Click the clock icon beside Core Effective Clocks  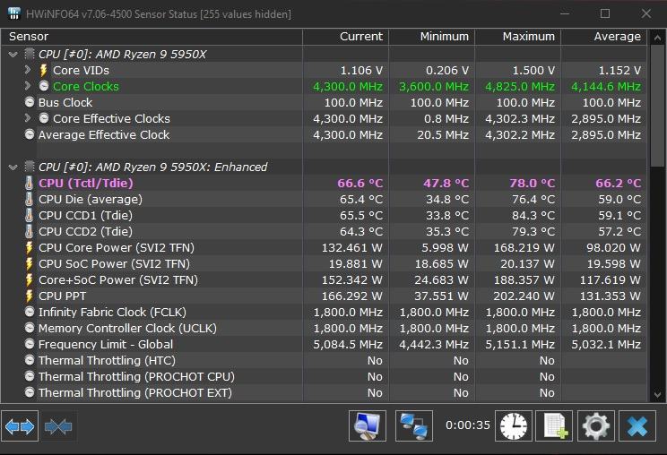point(43,118)
